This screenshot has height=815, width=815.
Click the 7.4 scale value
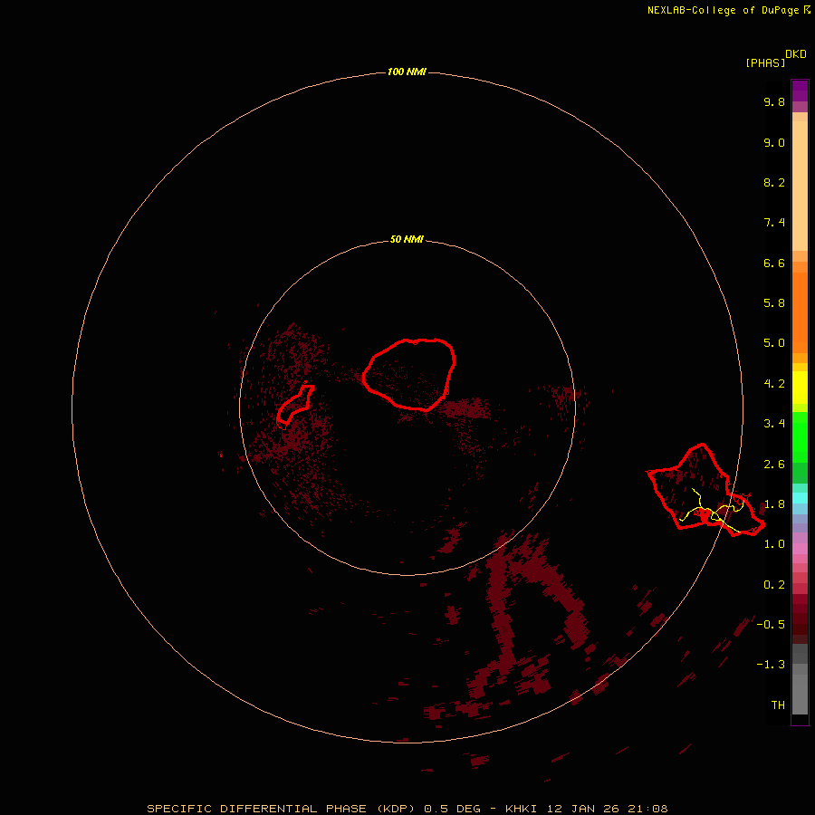(774, 223)
